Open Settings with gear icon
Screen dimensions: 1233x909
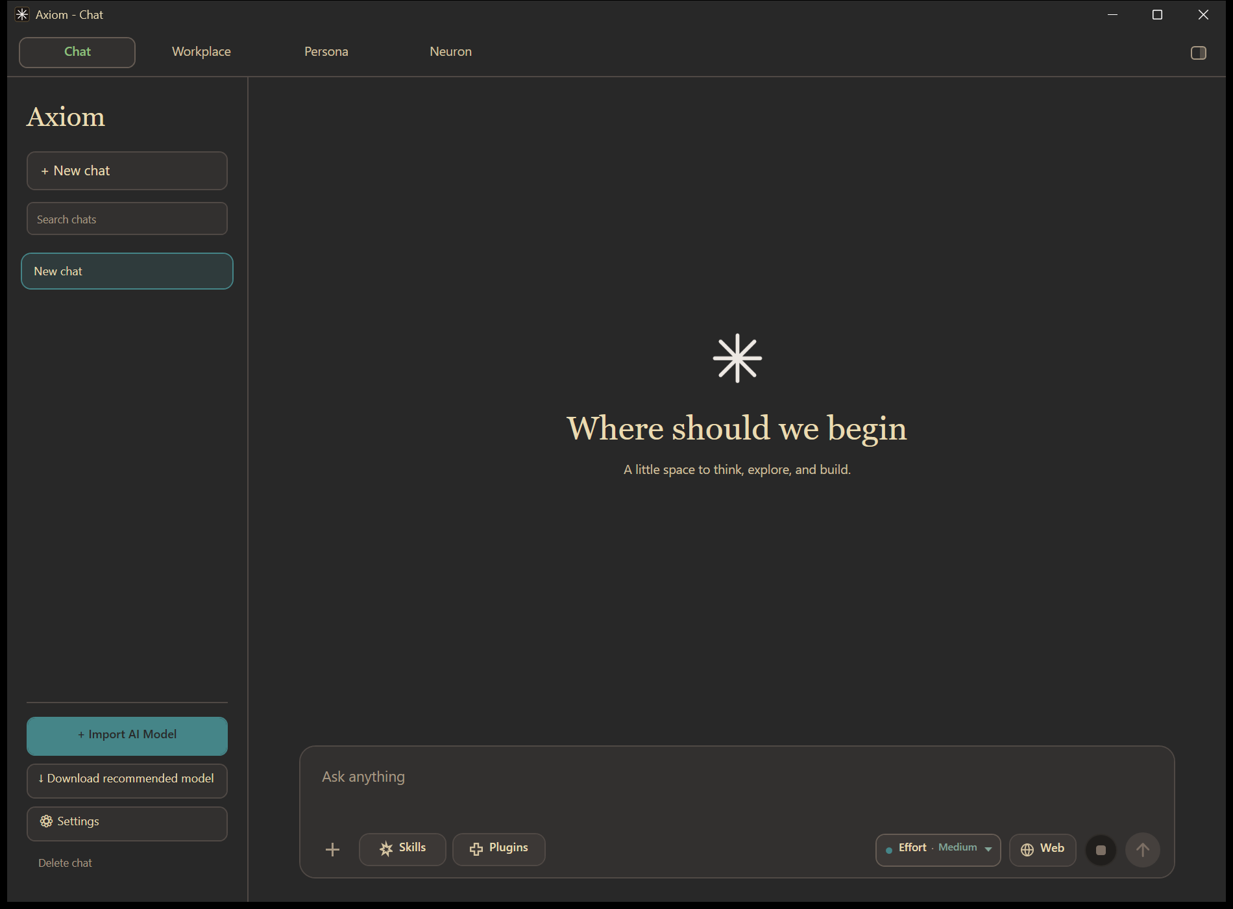pos(127,823)
